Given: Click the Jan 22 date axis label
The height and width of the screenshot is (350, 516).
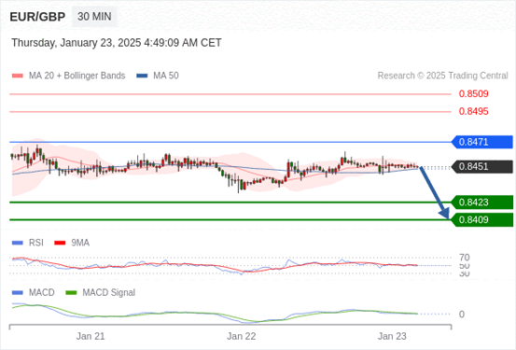Looking at the screenshot, I should pyautogui.click(x=242, y=336).
